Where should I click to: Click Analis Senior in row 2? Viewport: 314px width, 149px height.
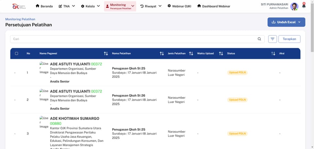60,108
